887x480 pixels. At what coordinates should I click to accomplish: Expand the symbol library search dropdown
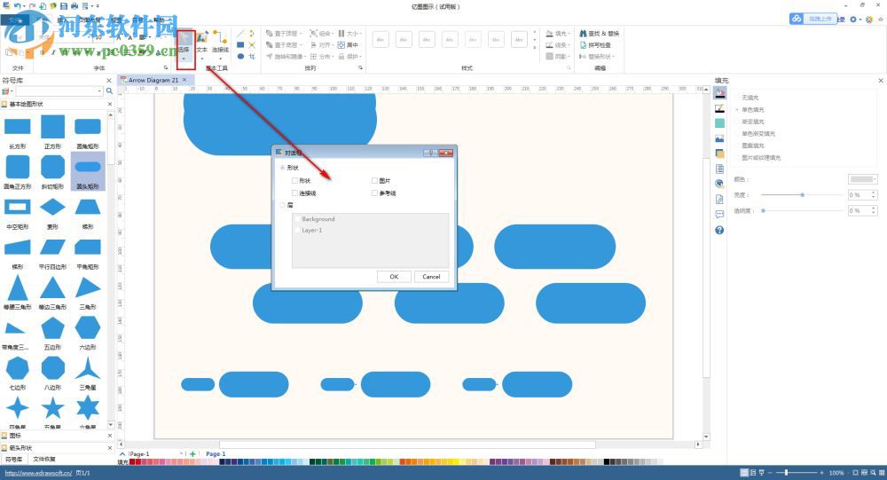click(x=100, y=91)
